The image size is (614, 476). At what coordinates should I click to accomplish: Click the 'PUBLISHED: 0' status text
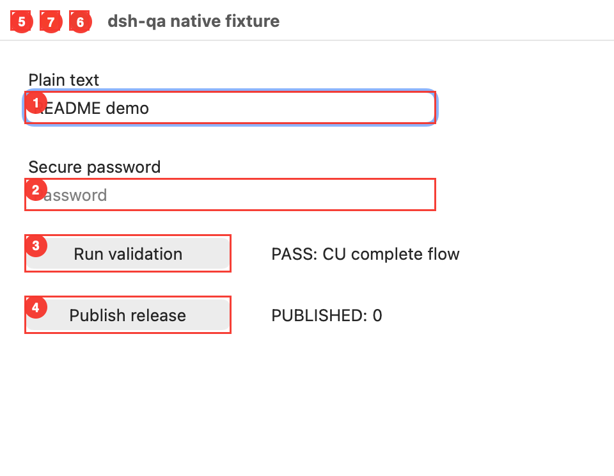[327, 315]
